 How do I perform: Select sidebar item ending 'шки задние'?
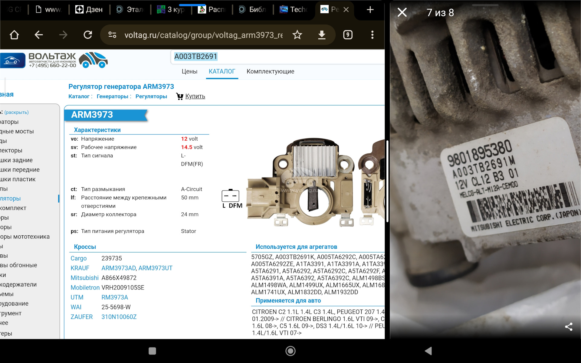16,160
